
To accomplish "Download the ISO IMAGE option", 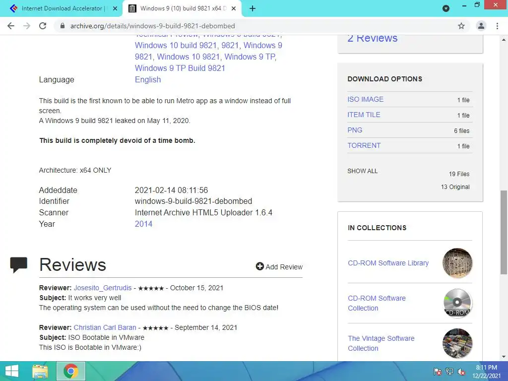I will coord(366,99).
